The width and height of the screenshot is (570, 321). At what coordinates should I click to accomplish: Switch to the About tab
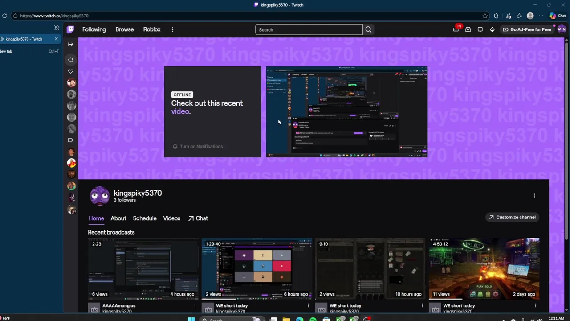118,218
